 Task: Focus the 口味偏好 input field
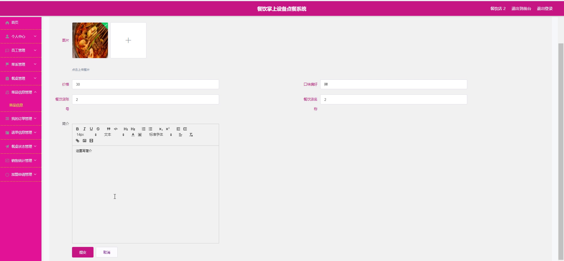point(394,84)
